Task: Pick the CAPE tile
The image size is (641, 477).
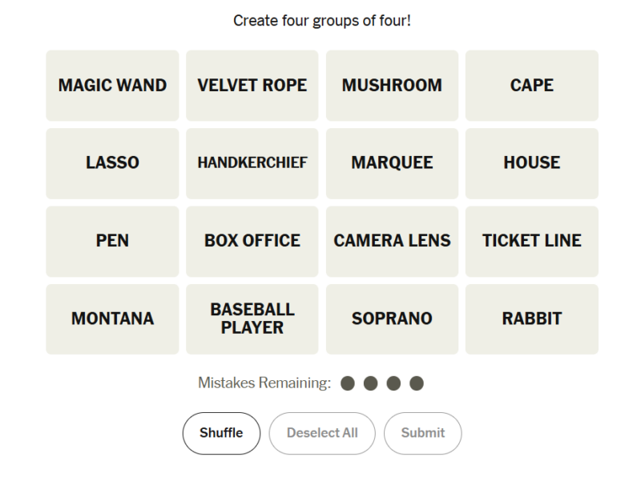Action: 531,86
